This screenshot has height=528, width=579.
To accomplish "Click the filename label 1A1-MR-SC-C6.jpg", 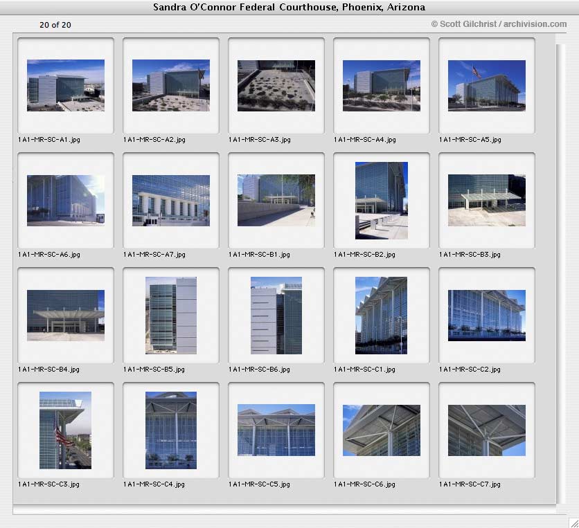I will (x=364, y=484).
